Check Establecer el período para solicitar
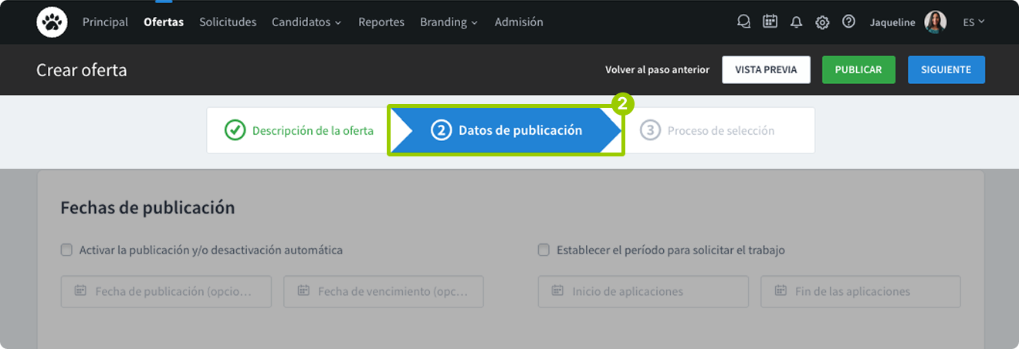Viewport: 1019px width, 349px height. pyautogui.click(x=543, y=250)
